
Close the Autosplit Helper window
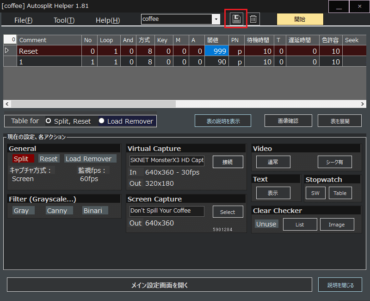point(359,6)
